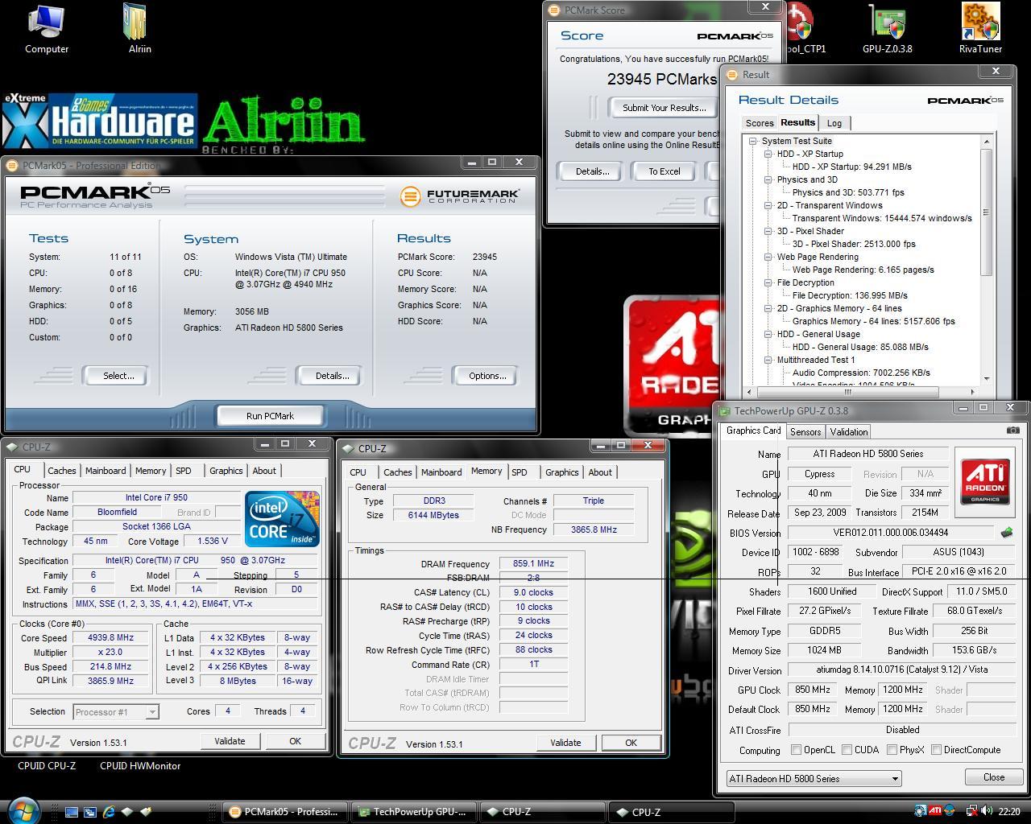Open SPD tab in the CPU-Z Memory window
1031x824 pixels.
[520, 472]
